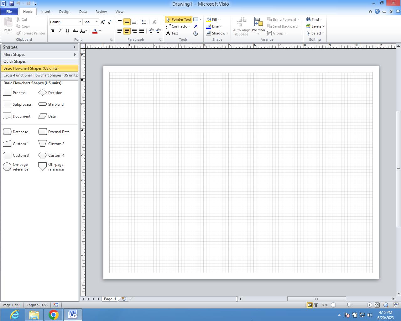Toggle Bold text formatting

click(53, 31)
